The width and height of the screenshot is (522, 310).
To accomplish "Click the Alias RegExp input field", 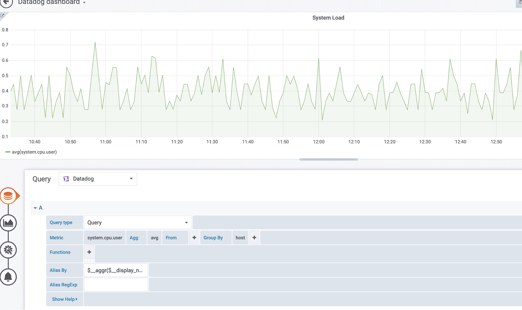I will (x=116, y=284).
